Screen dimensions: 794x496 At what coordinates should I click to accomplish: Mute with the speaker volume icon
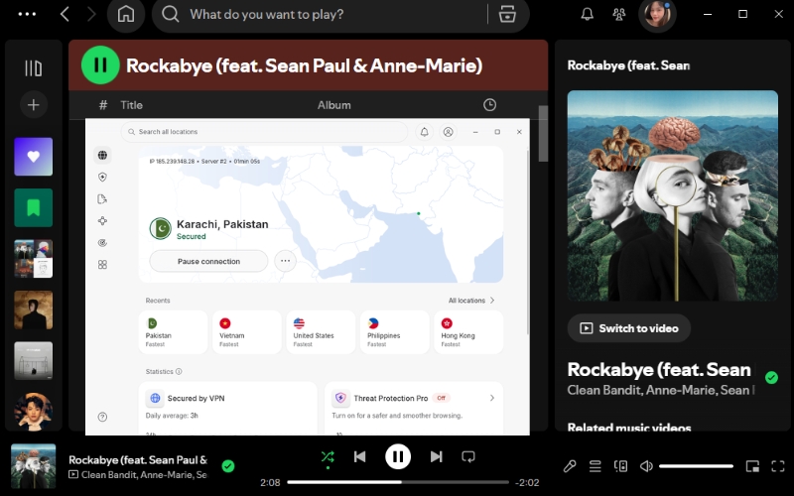click(x=646, y=466)
